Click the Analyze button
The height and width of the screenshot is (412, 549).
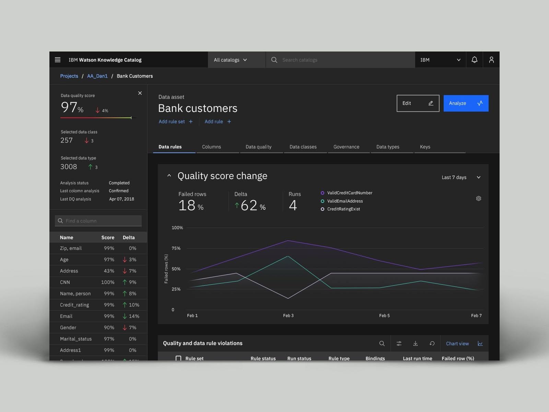click(x=466, y=103)
